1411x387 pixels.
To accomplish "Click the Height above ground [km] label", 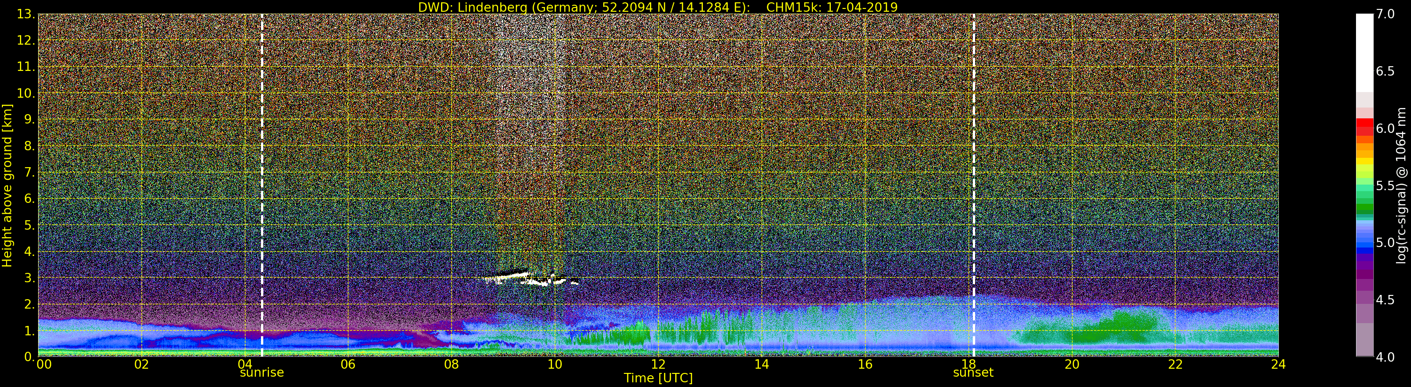I will (x=7, y=185).
